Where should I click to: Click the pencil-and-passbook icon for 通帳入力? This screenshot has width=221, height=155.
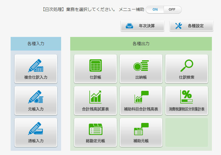(x=36, y=129)
